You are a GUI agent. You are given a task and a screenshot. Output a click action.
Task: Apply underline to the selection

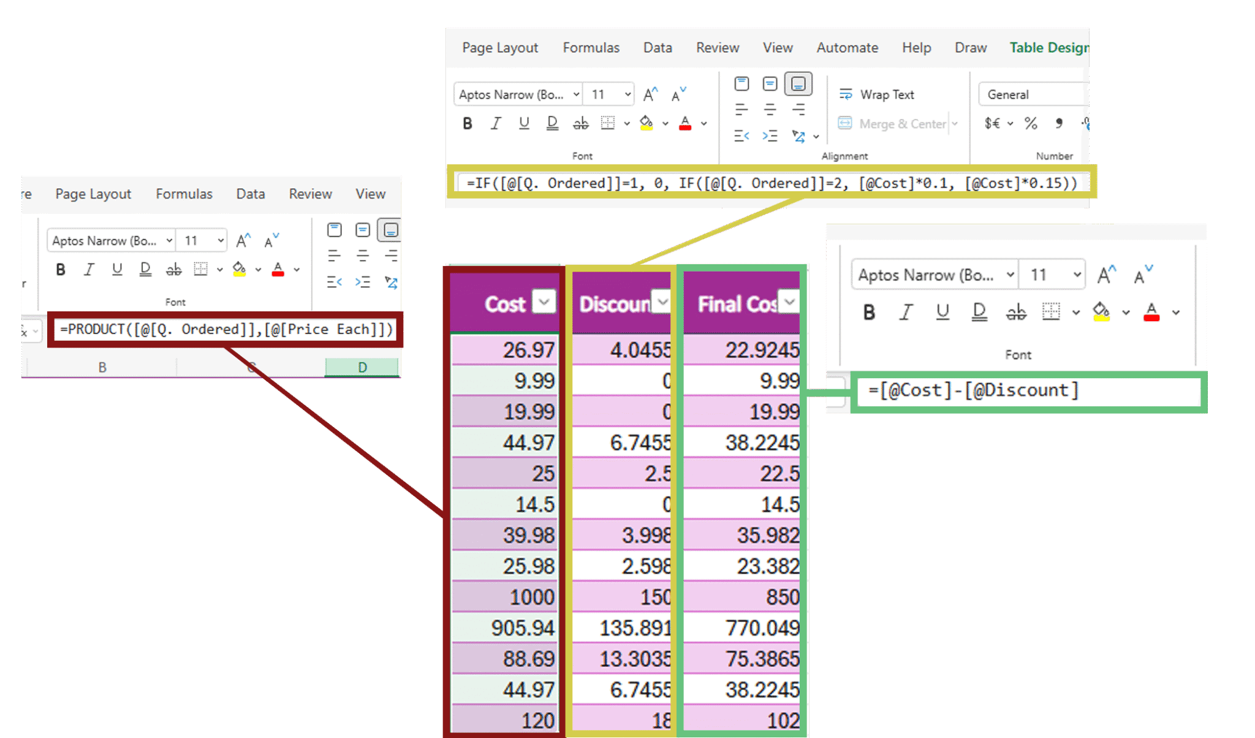pos(524,123)
